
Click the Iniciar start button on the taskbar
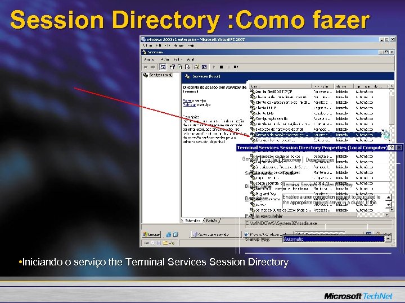click(152, 235)
